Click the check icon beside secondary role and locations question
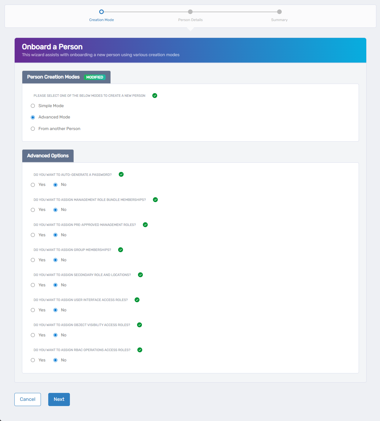 pyautogui.click(x=140, y=275)
